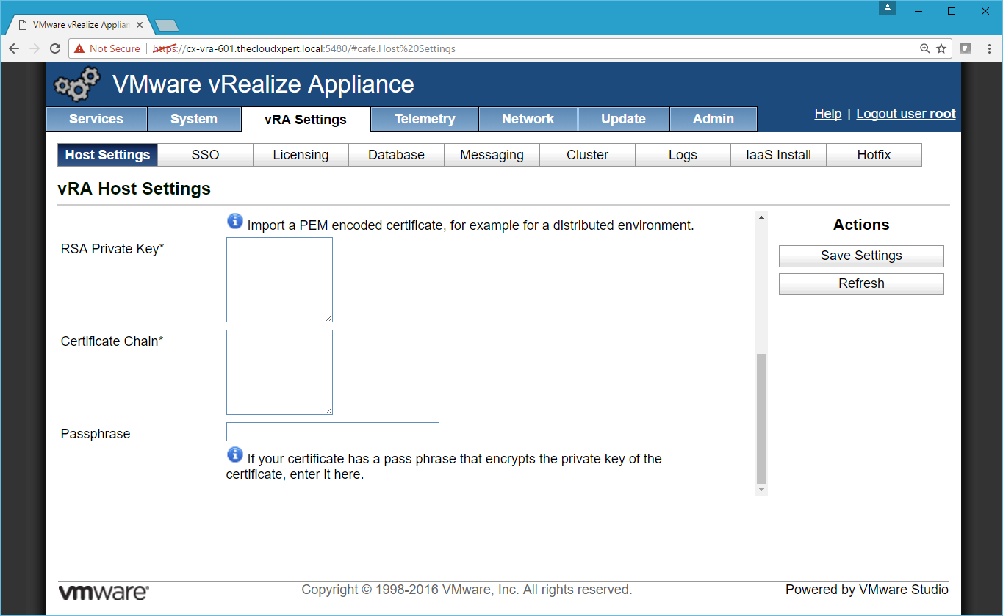Click info icon beside passphrase hint
Viewport: 1003px width, 616px height.
click(234, 454)
